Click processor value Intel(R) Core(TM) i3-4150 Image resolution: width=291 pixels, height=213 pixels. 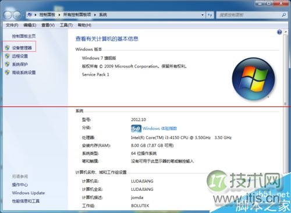(181, 137)
